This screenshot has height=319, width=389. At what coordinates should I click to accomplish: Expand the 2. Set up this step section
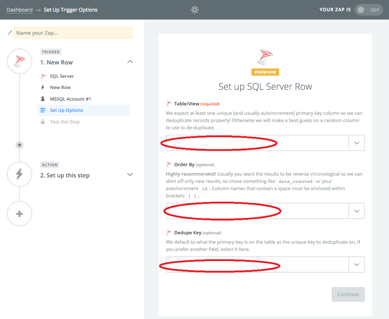tap(130, 175)
